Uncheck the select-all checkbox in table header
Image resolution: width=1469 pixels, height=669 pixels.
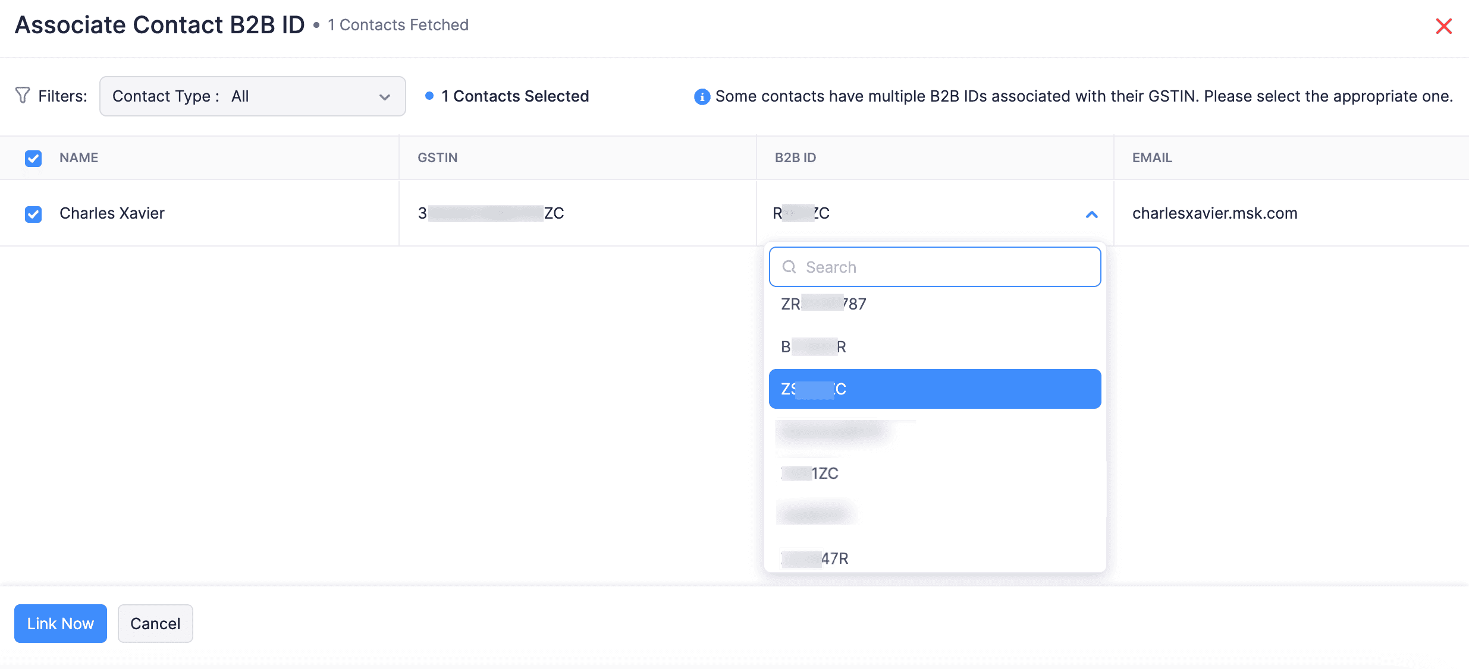pos(33,158)
